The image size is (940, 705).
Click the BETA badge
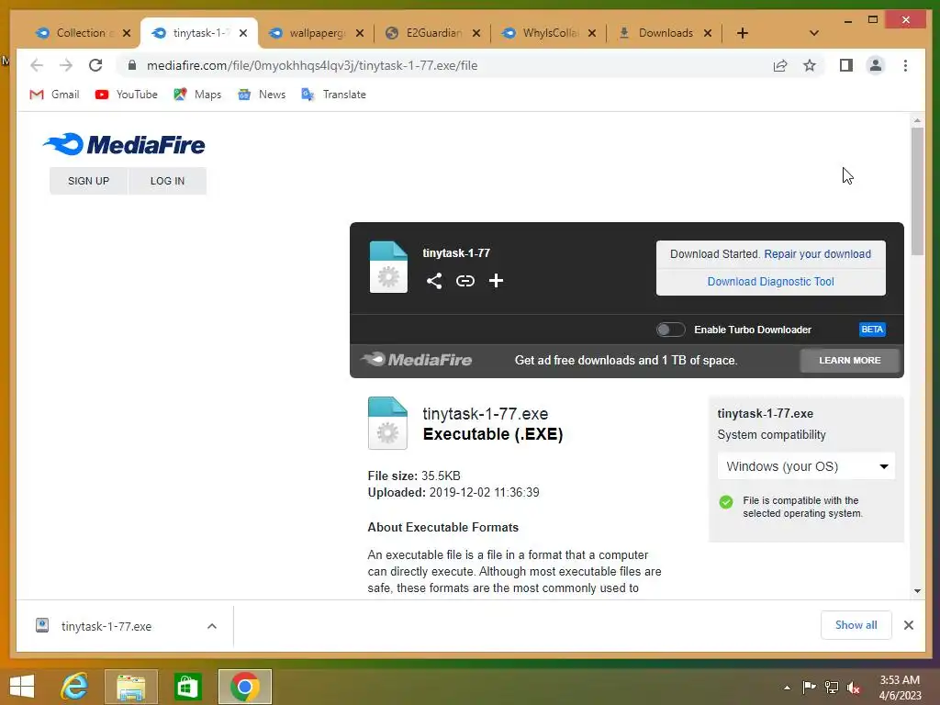[872, 330]
